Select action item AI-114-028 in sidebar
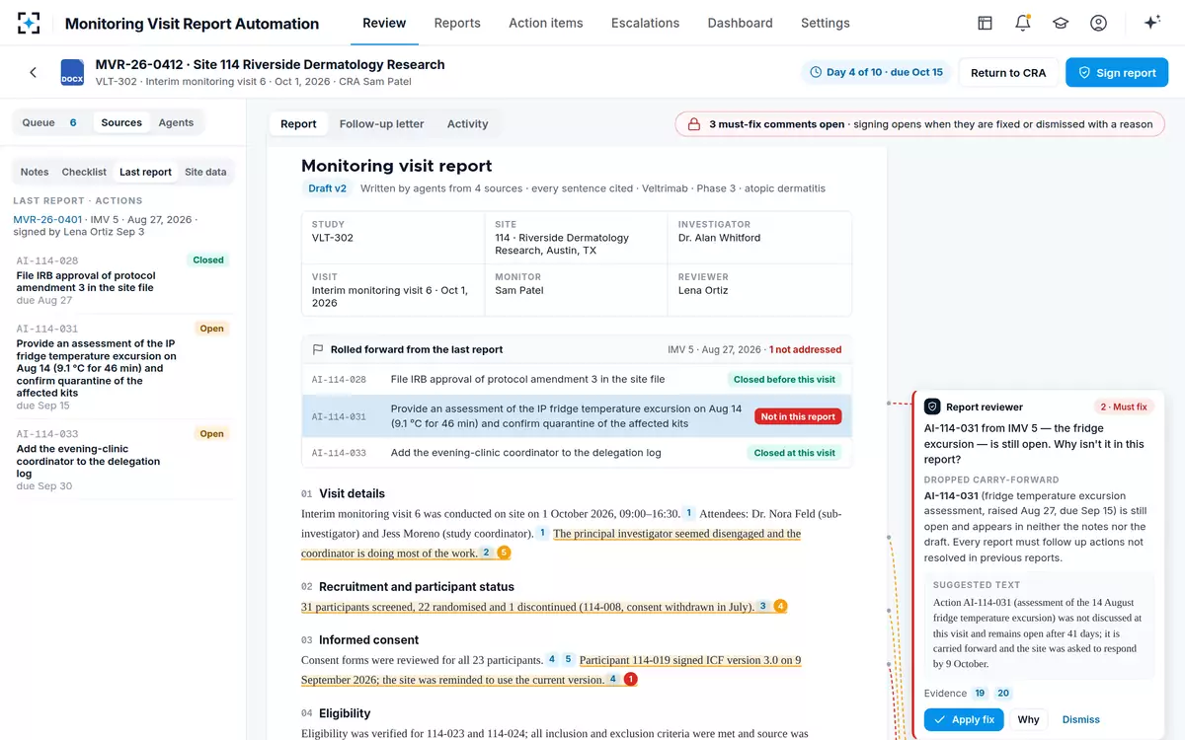Image resolution: width=1185 pixels, height=740 pixels. [121, 280]
